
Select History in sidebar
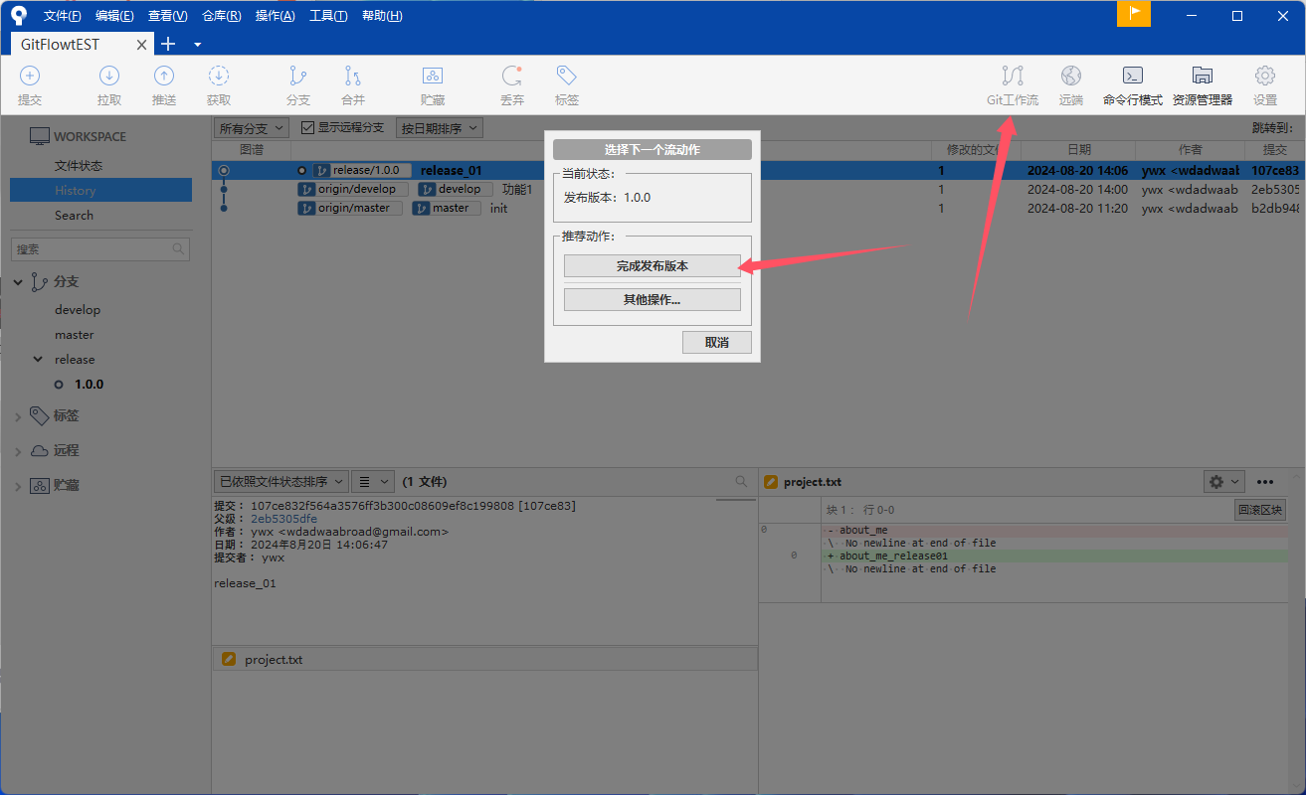tap(100, 191)
